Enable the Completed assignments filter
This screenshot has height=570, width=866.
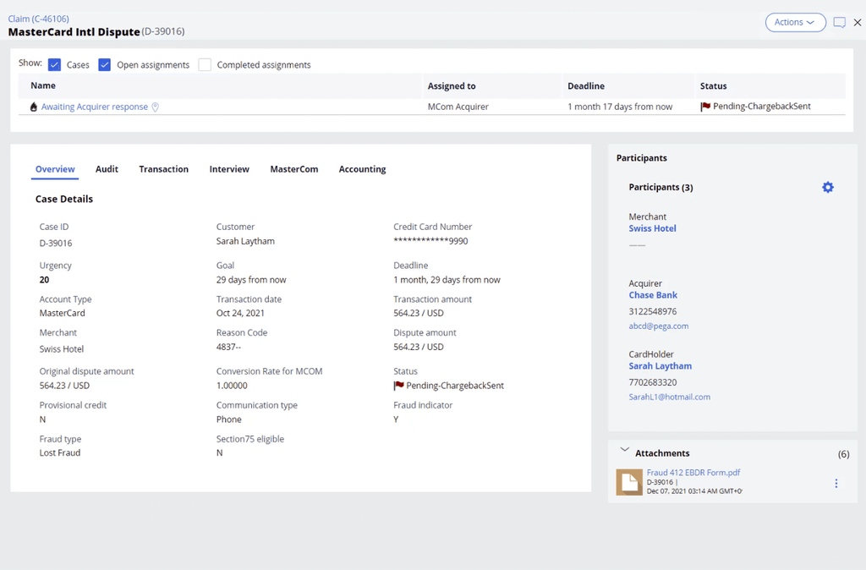[205, 64]
